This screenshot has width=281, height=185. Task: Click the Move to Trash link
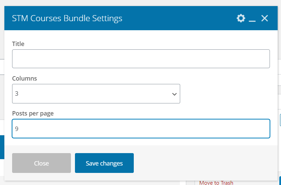tap(216, 183)
